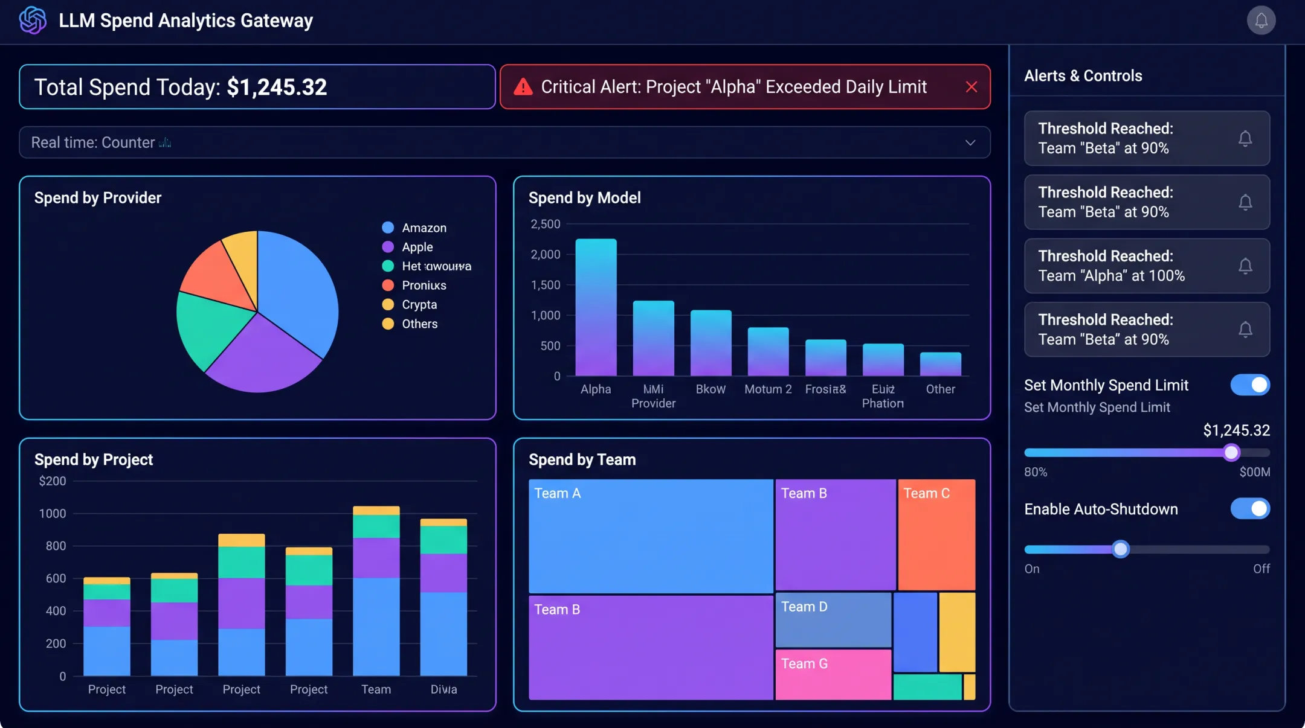Click the Spend by Team title
This screenshot has width=1305, height=728.
pyautogui.click(x=582, y=459)
